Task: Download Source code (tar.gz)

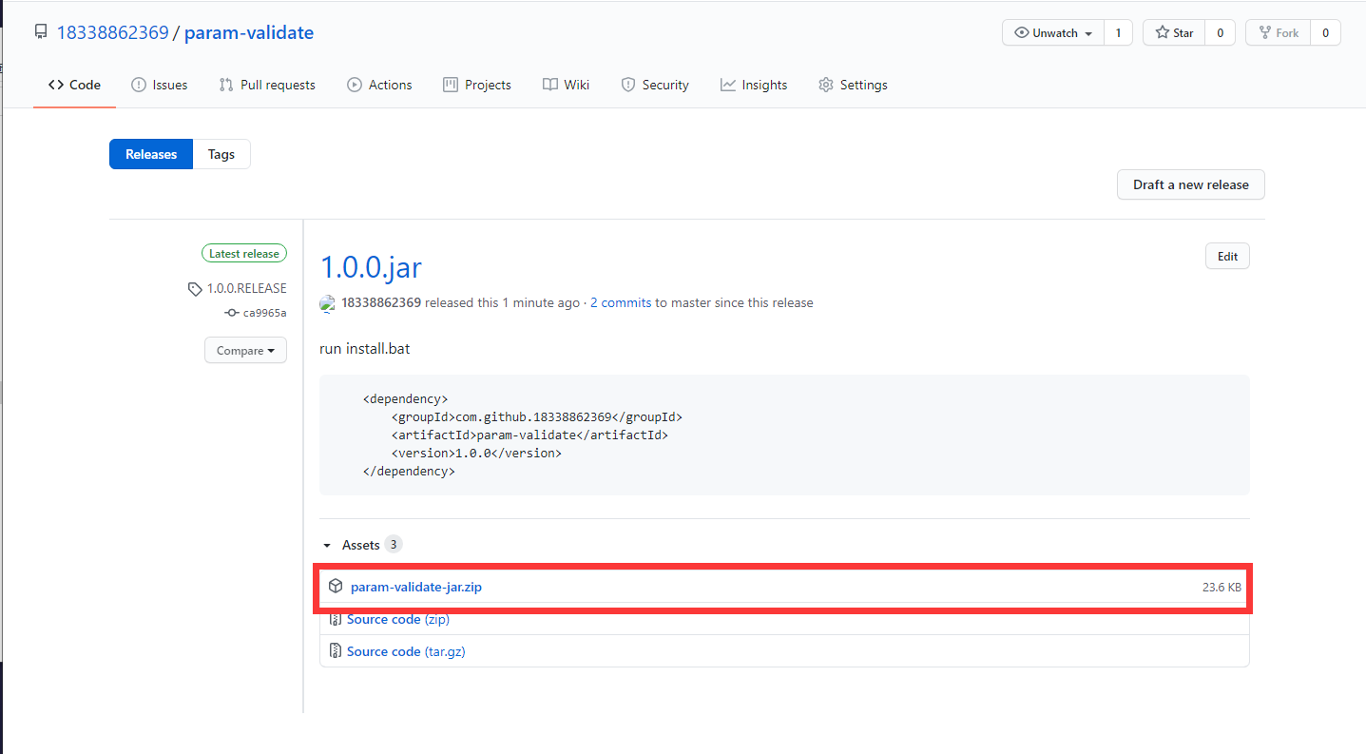Action: tap(406, 651)
